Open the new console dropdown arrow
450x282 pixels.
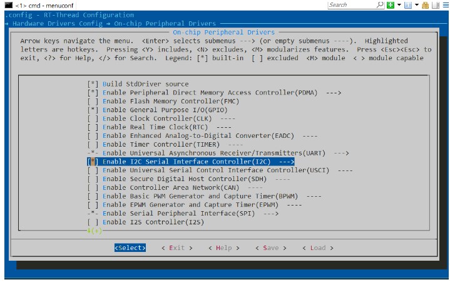click(399, 5)
